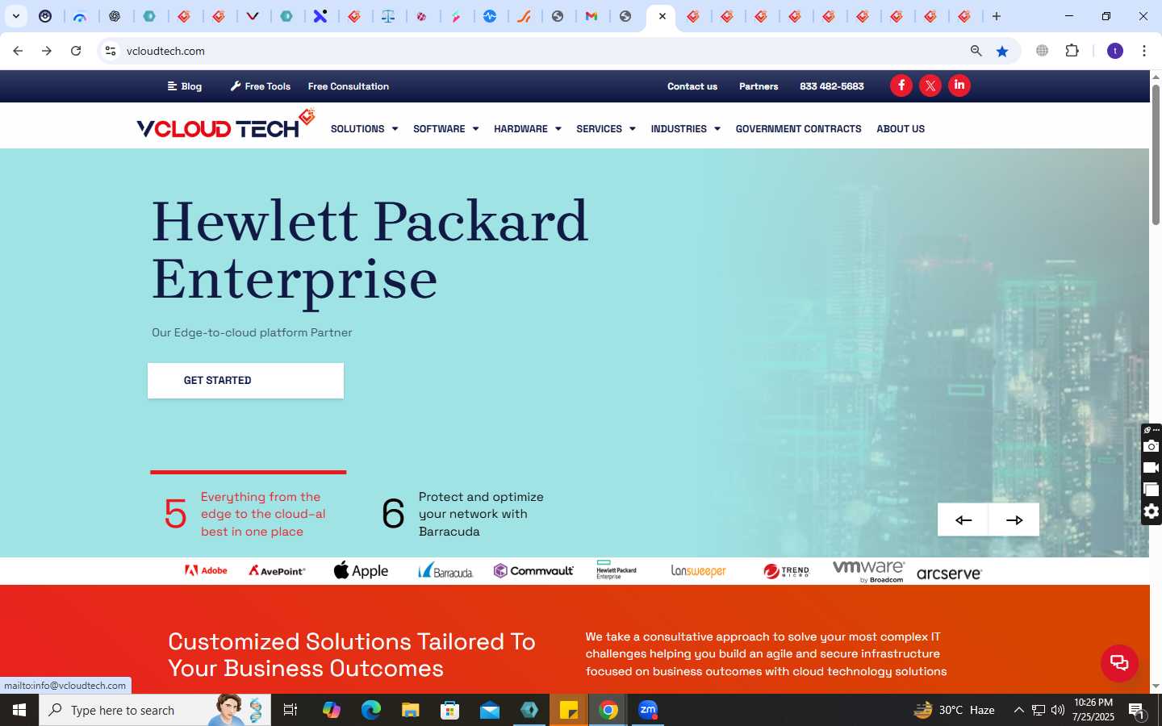Open the Chrome tab search dropdown

(x=15, y=16)
